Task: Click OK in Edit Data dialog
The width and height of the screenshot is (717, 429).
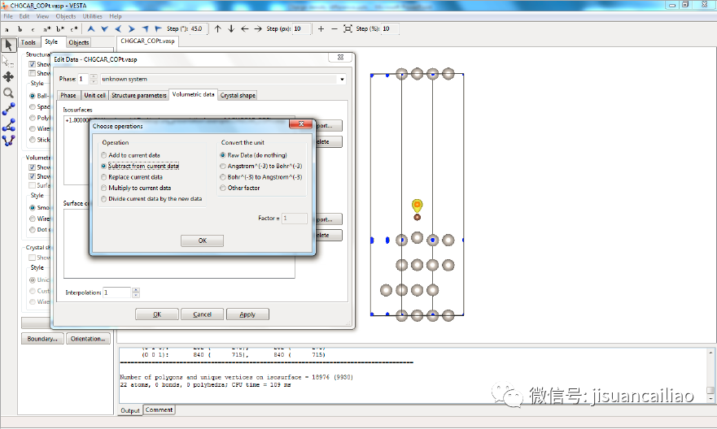Action: pos(157,314)
